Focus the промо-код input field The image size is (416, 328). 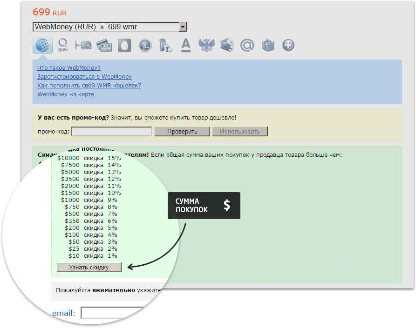click(112, 131)
